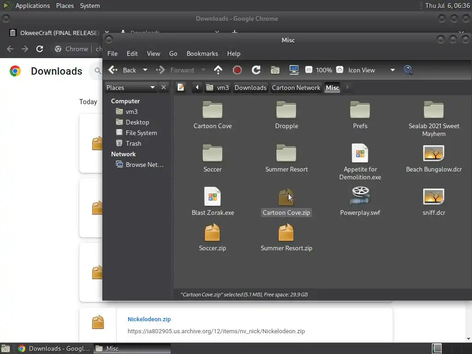Click the clock in the top panel
472x354 pixels.
click(x=447, y=6)
